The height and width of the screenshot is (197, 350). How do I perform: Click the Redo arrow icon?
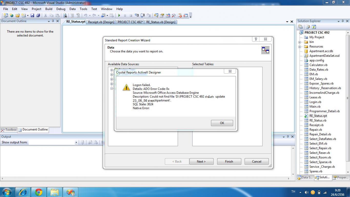click(x=94, y=15)
